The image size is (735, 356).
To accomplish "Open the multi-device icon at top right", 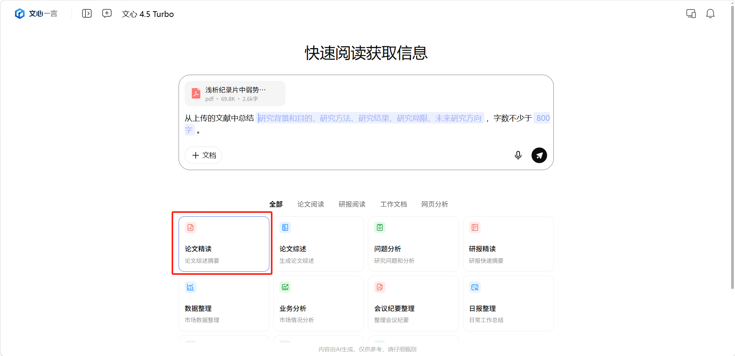I will [691, 14].
